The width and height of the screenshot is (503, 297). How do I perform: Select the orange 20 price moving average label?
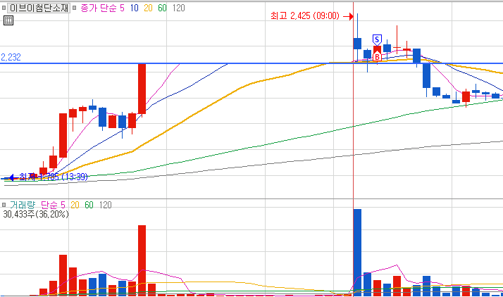click(148, 8)
